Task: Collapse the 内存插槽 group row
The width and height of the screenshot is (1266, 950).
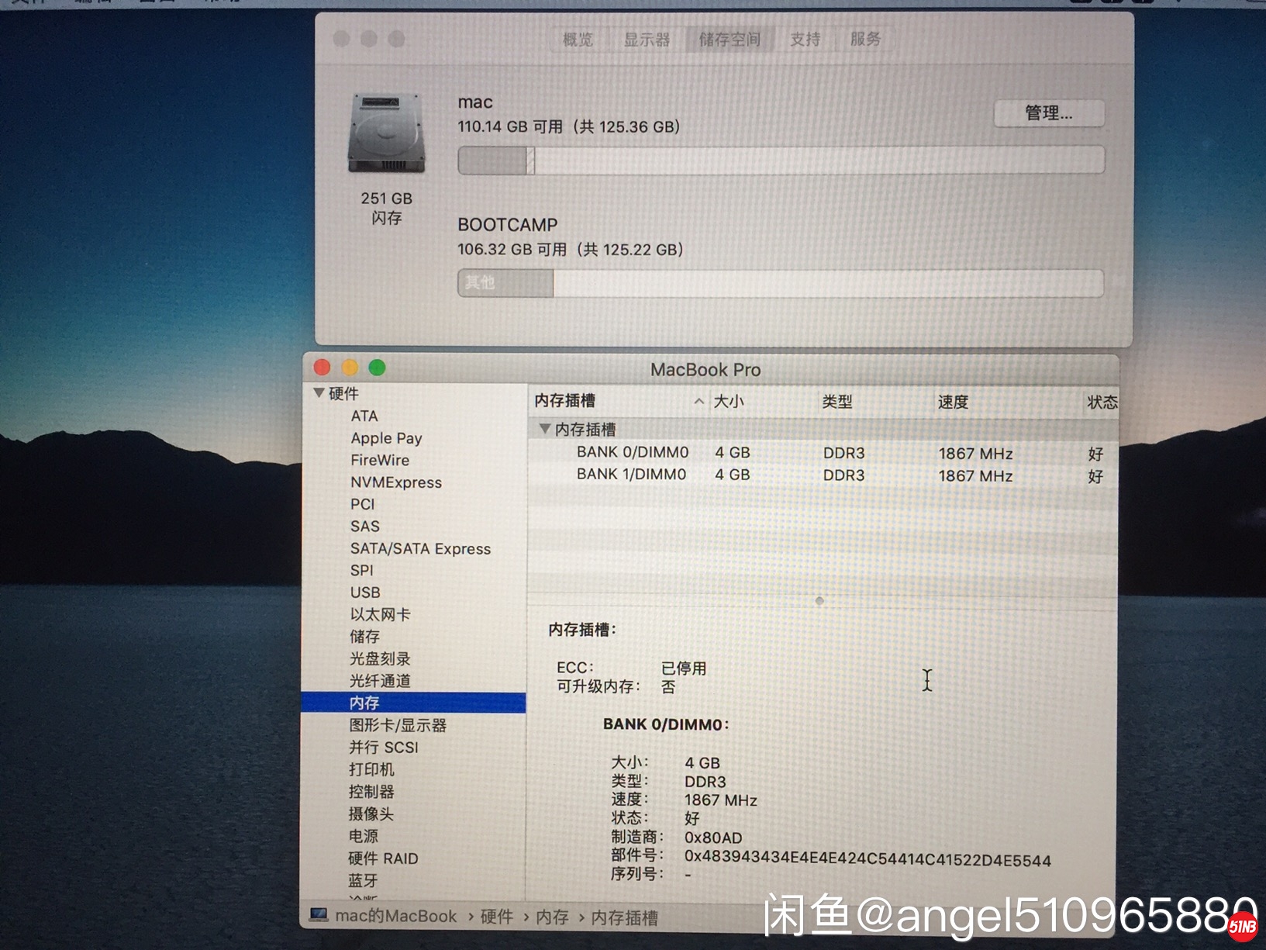Action: point(545,429)
